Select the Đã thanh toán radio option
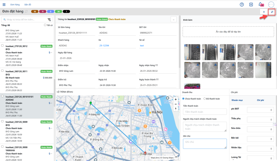The image size is (277, 161). click(205, 99)
